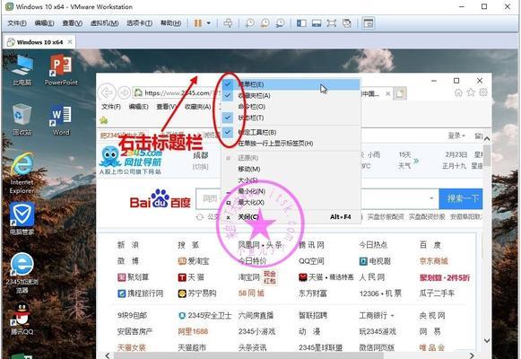Open the 京东商城 link
The image size is (521, 359).
point(434,261)
